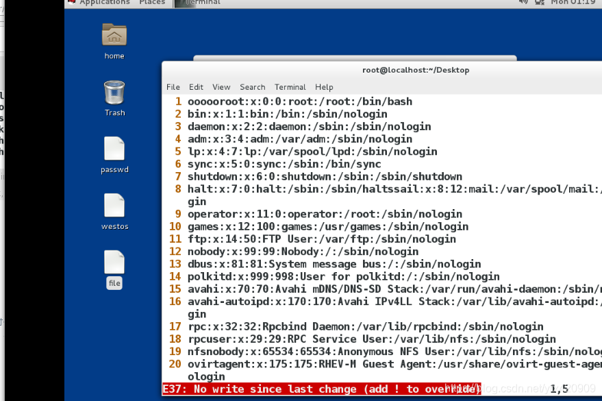Click the volume speaker icon in top panel
This screenshot has height=401, width=602.
click(x=523, y=2)
